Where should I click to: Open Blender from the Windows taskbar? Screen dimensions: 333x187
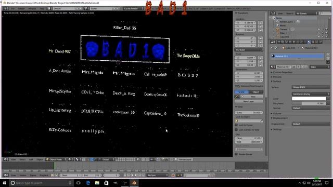[x=134, y=183]
